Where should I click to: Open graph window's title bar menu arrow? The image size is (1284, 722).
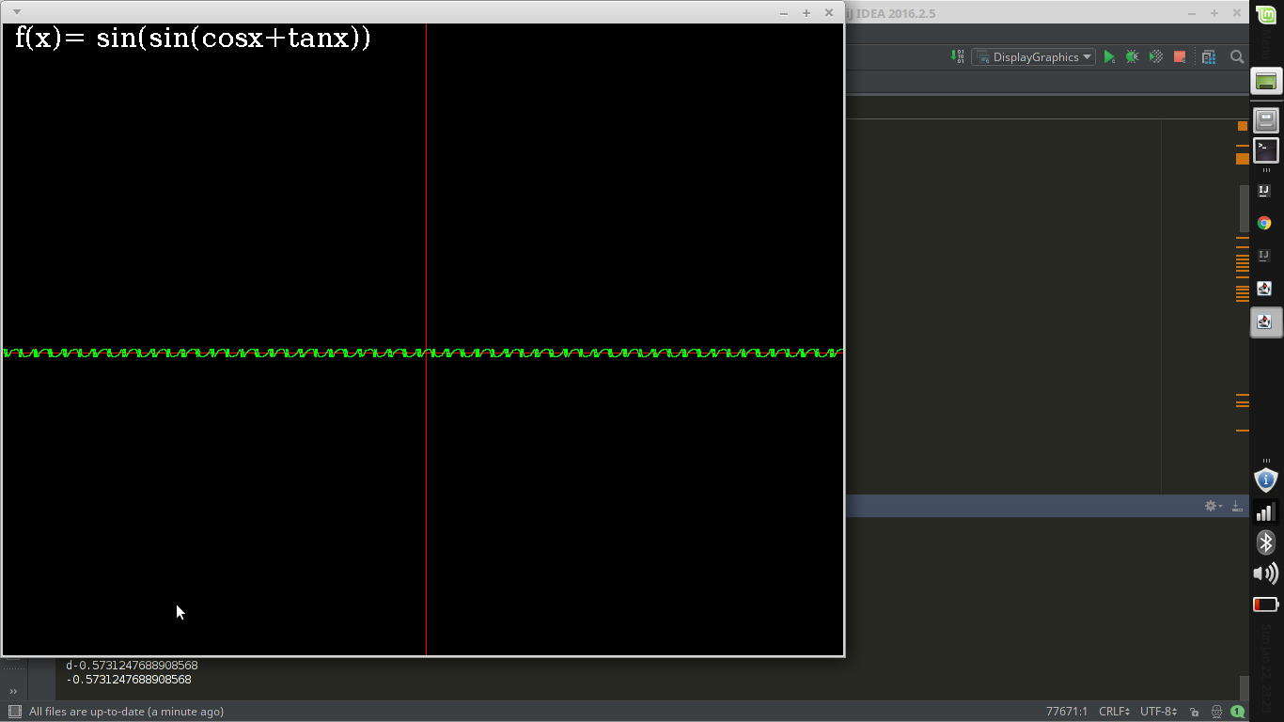coord(16,12)
